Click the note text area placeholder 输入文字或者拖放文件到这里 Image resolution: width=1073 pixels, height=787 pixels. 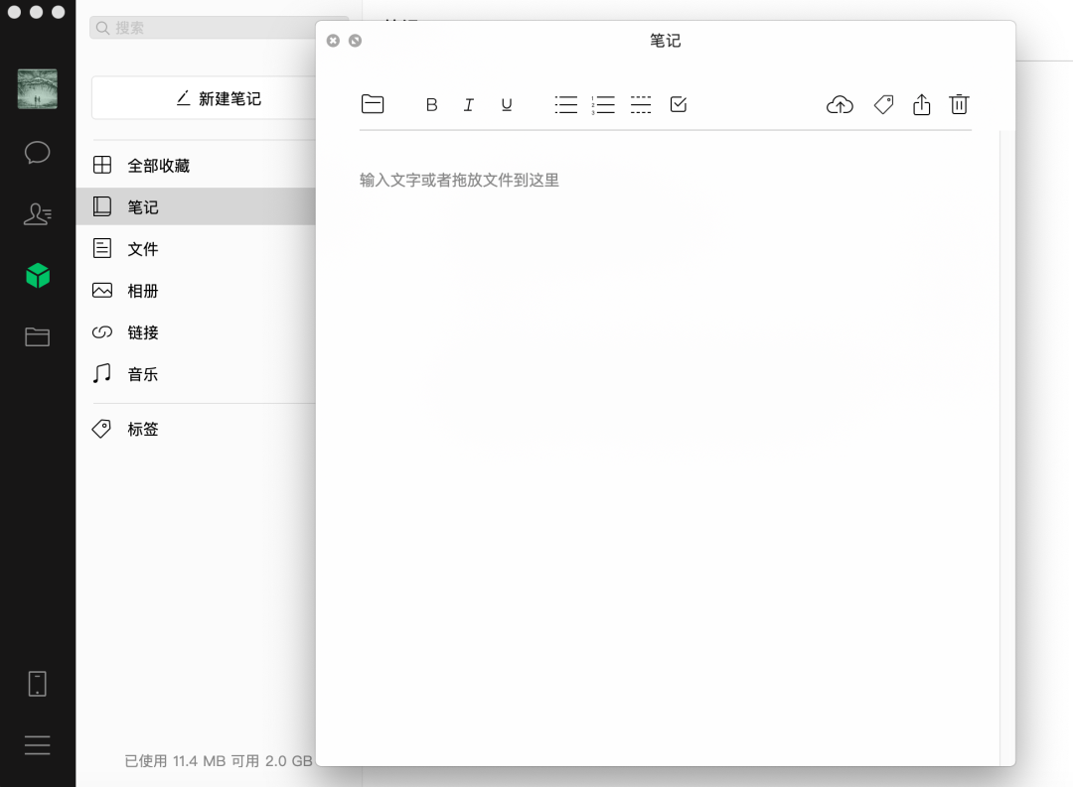point(459,180)
